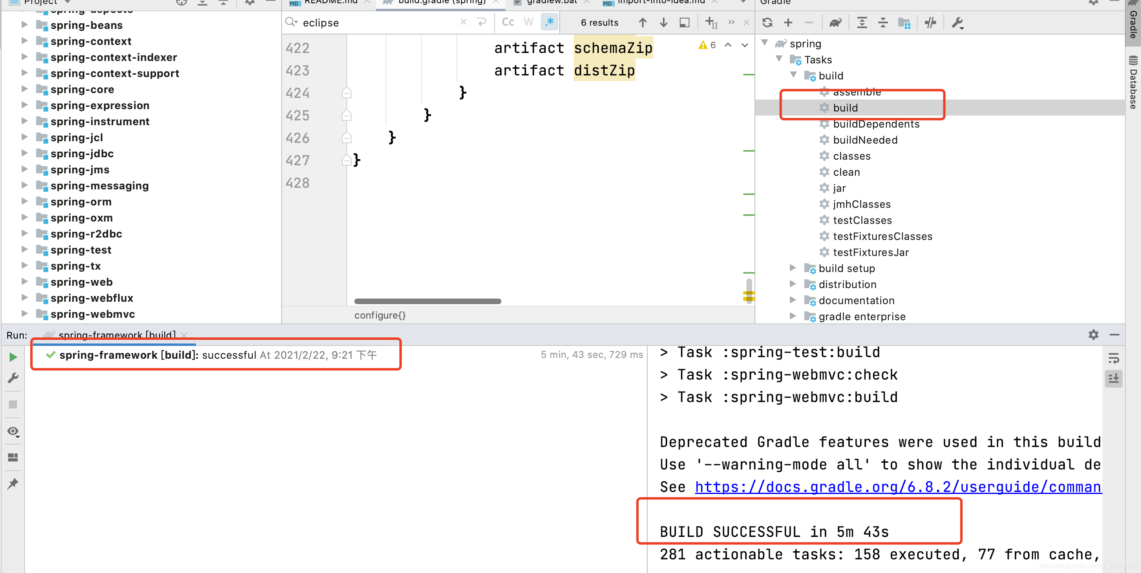Toggle Regex search option
Image resolution: width=1141 pixels, height=573 pixels.
click(x=549, y=22)
